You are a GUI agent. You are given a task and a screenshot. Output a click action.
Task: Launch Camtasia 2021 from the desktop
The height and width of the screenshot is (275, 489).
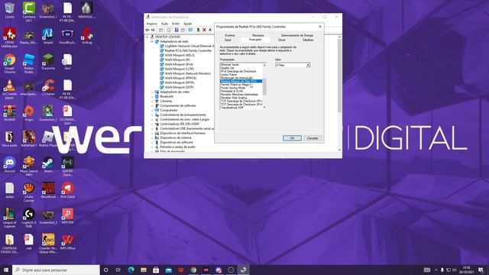click(29, 11)
